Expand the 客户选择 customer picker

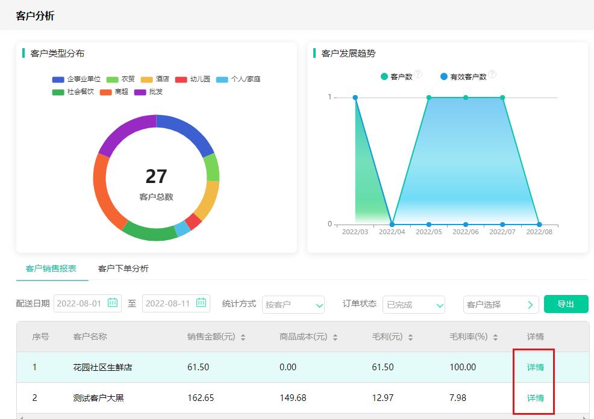pyautogui.click(x=501, y=305)
